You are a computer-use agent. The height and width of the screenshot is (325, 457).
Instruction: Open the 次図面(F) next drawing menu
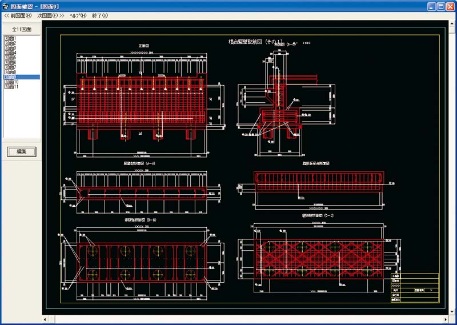click(51, 16)
